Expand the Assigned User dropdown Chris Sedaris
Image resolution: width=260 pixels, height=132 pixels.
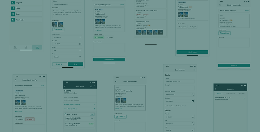tap(67, 37)
